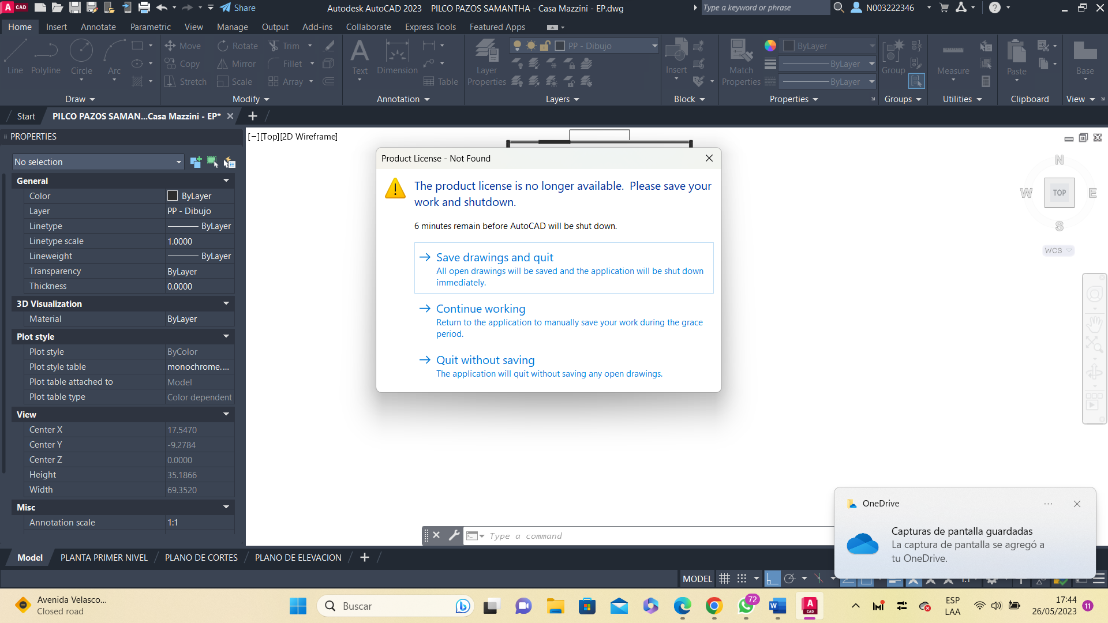1108x623 pixels.
Task: Toggle polar tracking in status bar
Action: pos(789,579)
